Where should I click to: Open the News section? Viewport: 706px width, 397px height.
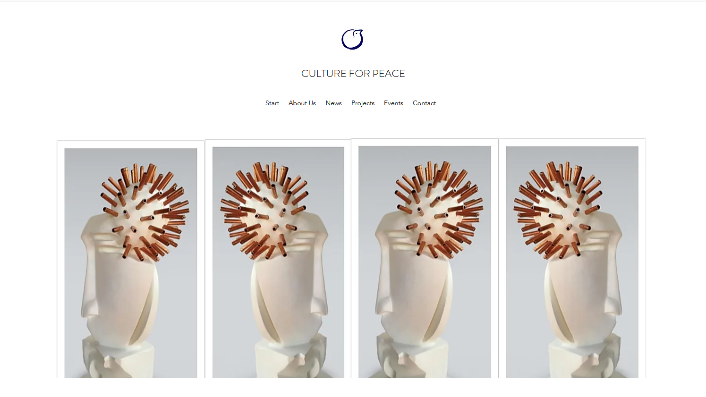333,103
